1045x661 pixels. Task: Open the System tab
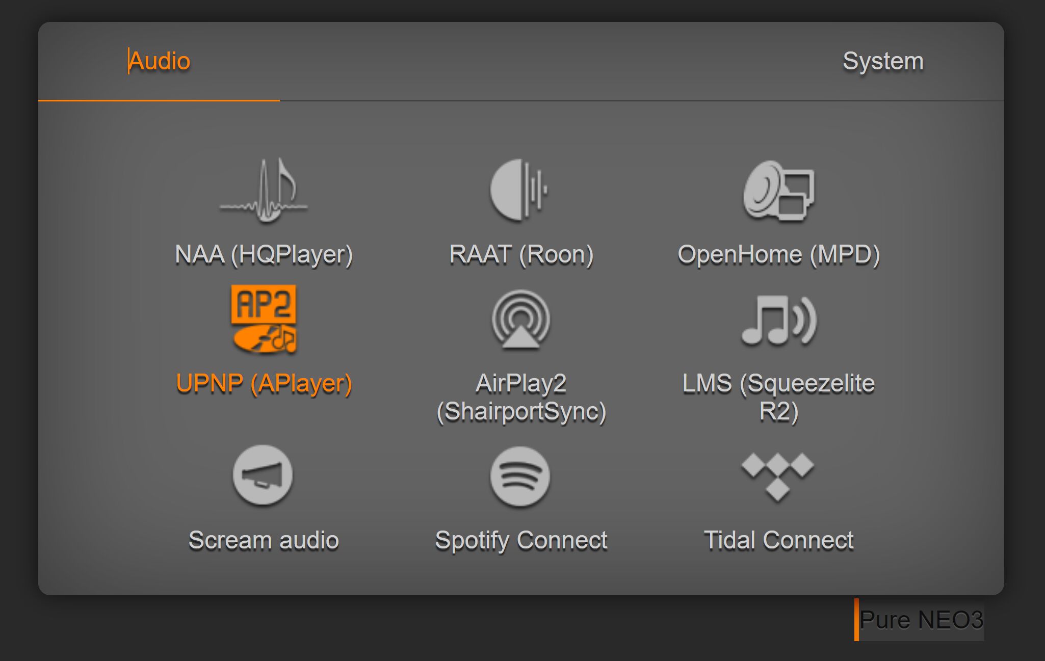883,61
